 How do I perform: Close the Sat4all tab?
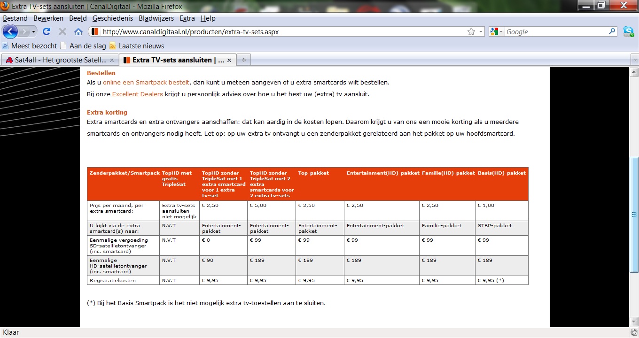click(111, 60)
